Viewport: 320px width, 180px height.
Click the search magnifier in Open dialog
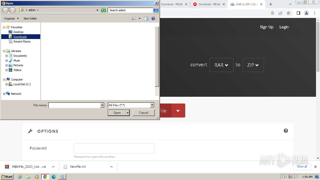156,10
